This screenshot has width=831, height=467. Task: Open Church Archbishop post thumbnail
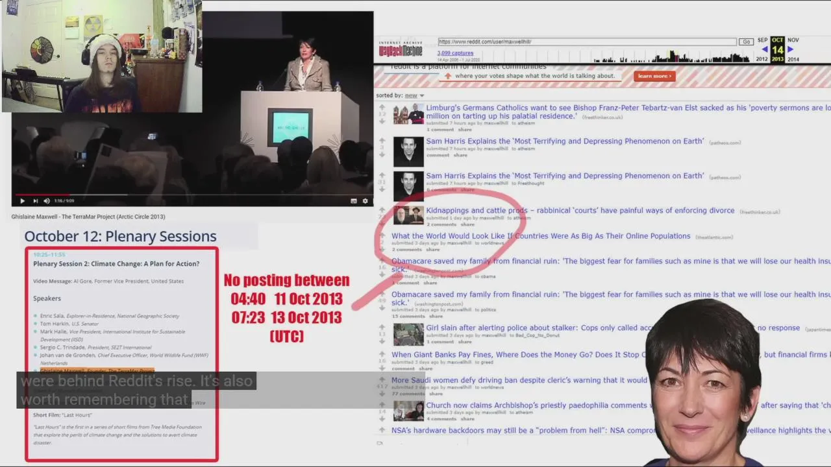[x=408, y=411]
